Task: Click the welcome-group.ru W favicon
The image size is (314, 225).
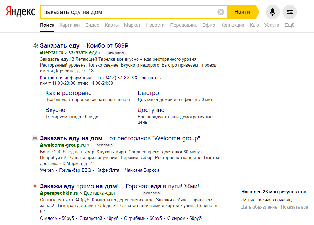Action: pyautogui.click(x=35, y=138)
